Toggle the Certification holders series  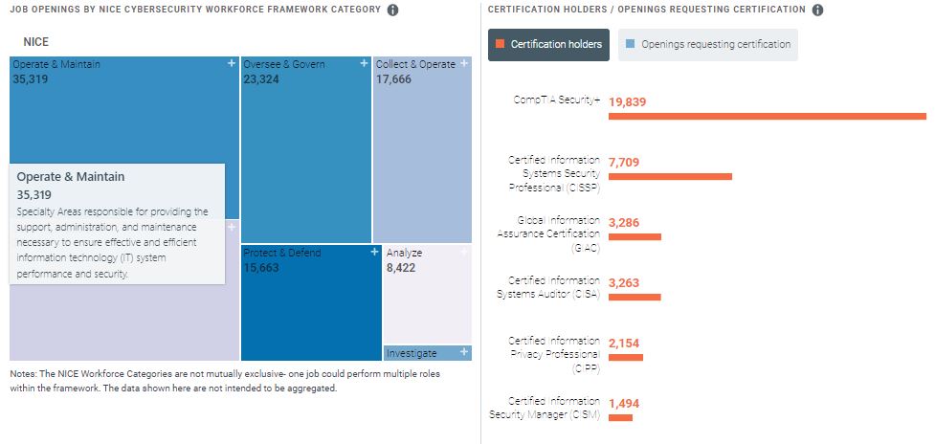pos(548,44)
